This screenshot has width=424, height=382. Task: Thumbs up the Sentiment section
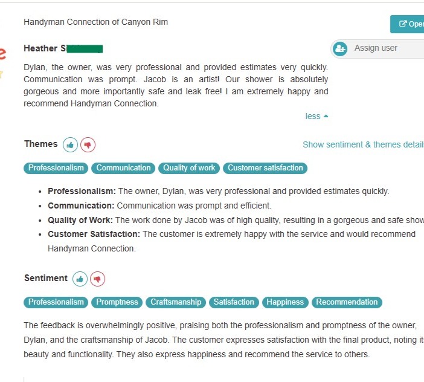(80, 279)
